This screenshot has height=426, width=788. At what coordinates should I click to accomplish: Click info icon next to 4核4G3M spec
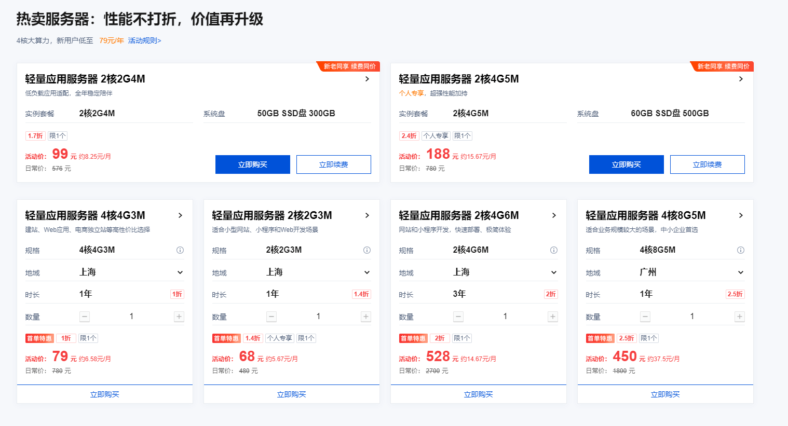(x=180, y=250)
